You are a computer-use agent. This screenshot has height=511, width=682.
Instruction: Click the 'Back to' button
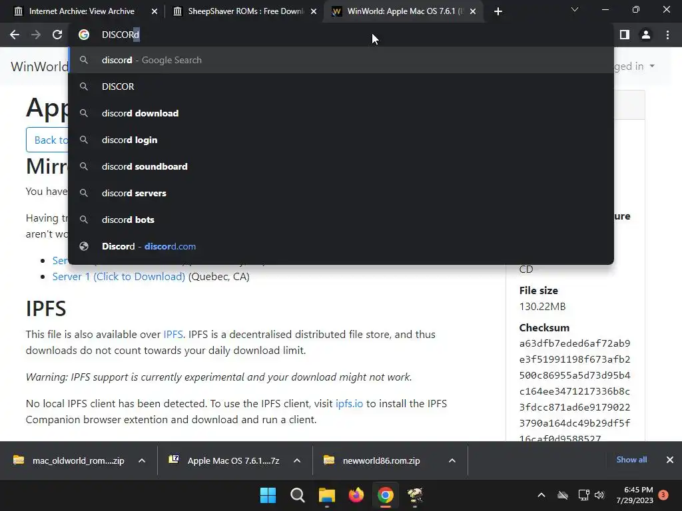[x=47, y=140]
